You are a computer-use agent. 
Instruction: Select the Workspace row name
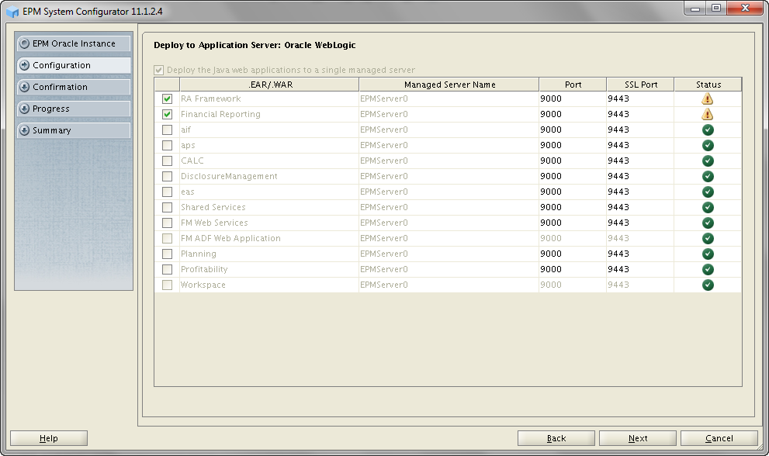203,285
